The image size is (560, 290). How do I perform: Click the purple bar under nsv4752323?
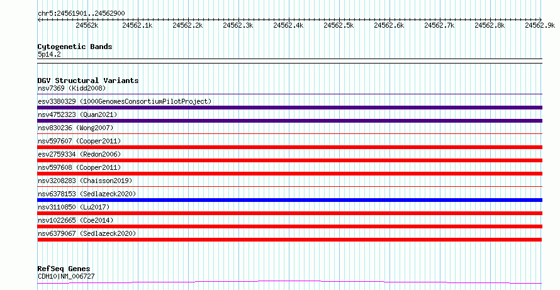tap(289, 121)
